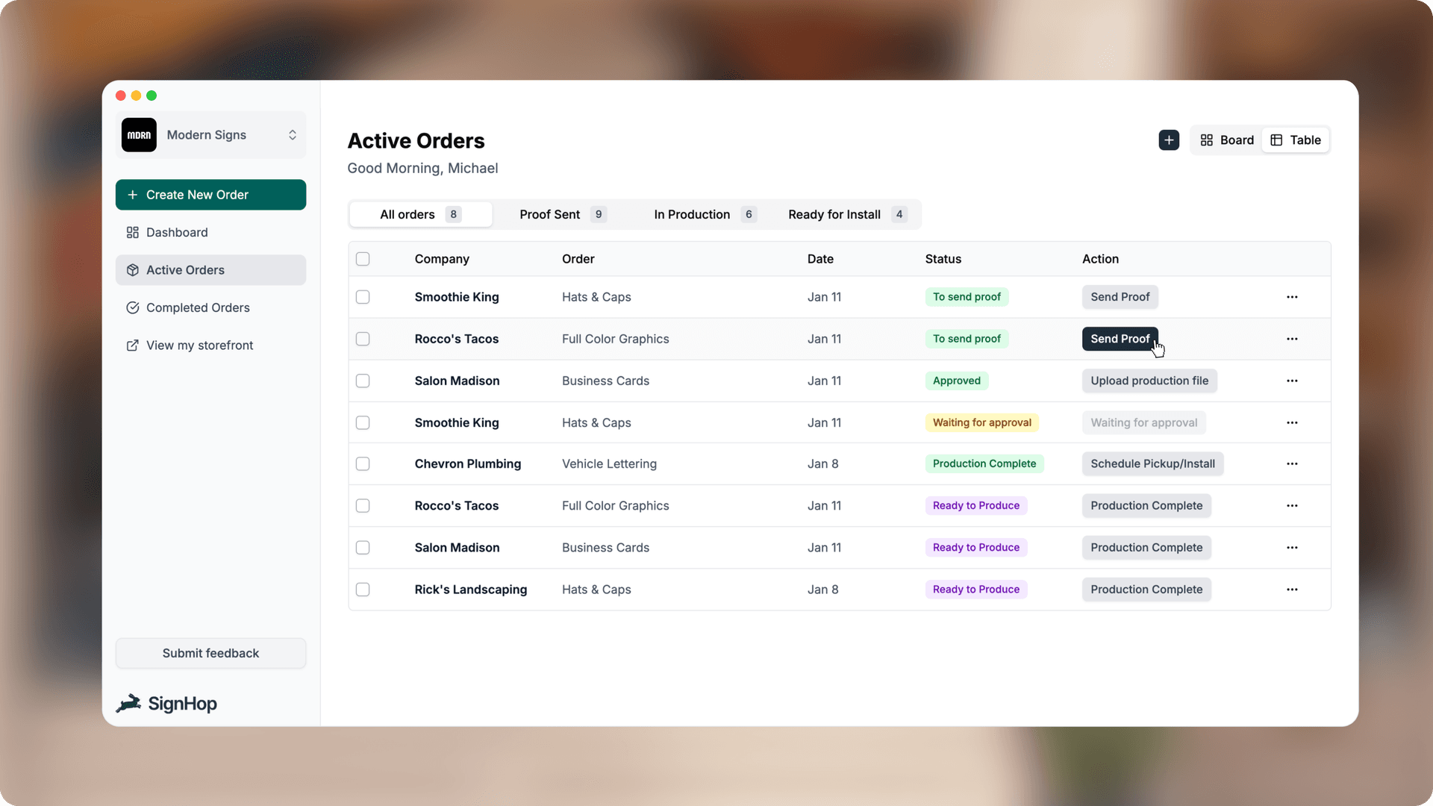This screenshot has width=1433, height=806.
Task: Click Send Proof for Smoothie King
Action: [x=1120, y=297]
